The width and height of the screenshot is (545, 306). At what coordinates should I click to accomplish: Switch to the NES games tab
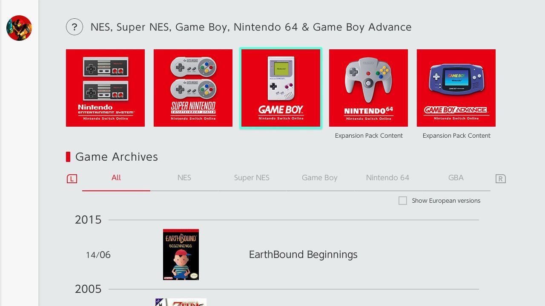point(184,178)
